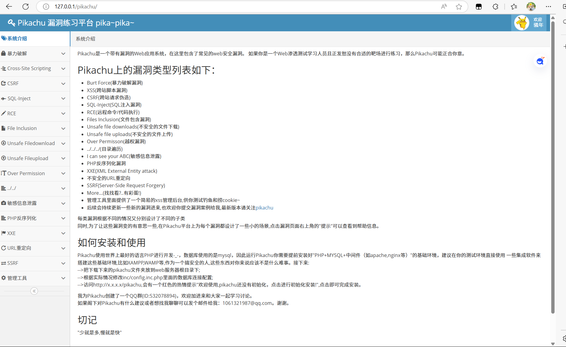Select 系统介绍 in the sidebar
566x347 pixels.
pyautogui.click(x=35, y=39)
